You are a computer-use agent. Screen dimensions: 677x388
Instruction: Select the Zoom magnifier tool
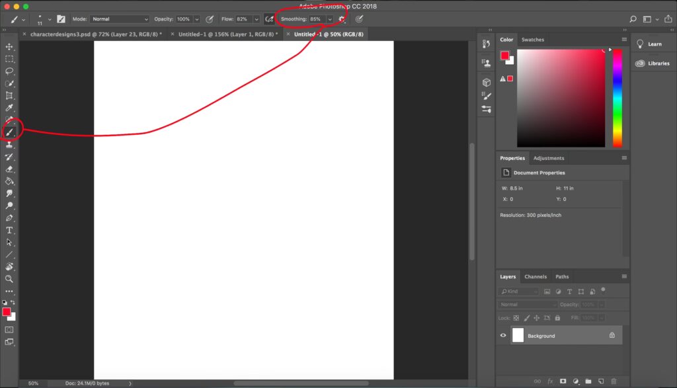[9, 279]
